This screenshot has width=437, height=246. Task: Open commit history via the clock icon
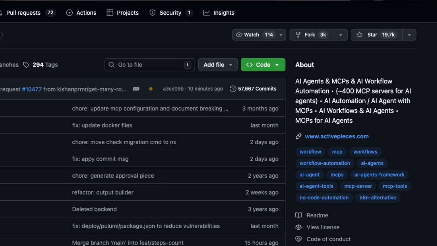click(232, 88)
